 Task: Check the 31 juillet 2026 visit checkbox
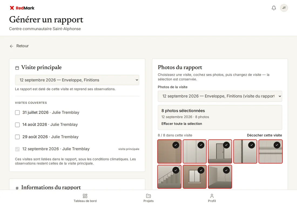pos(18,112)
